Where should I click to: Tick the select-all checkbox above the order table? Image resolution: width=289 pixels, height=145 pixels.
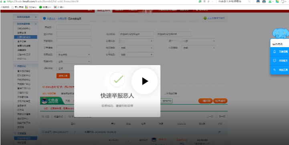point(43,116)
